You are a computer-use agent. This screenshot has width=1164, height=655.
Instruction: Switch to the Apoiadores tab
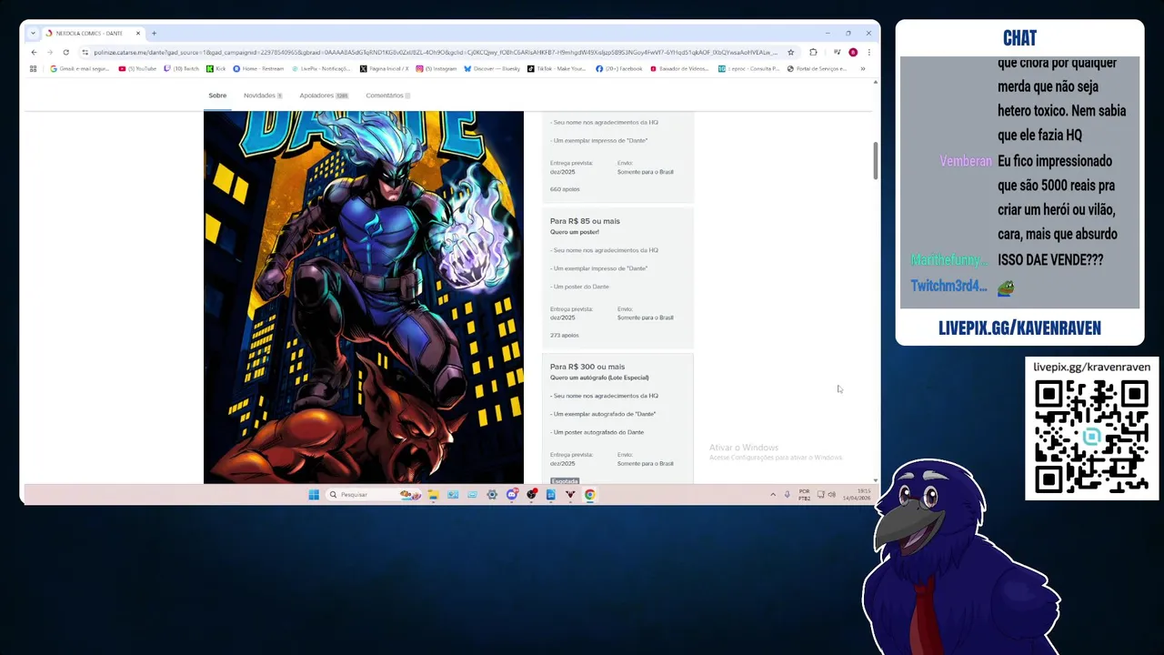pyautogui.click(x=324, y=96)
